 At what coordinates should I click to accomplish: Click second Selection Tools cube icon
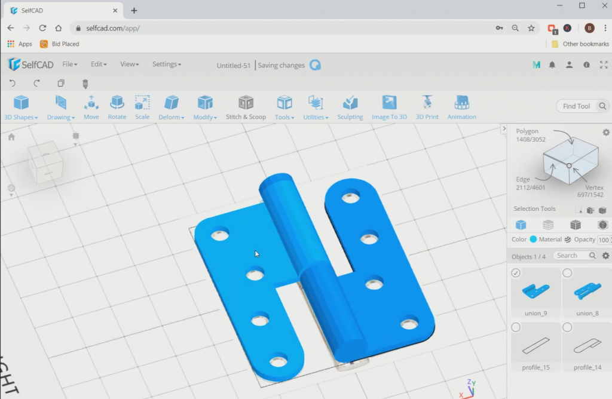tap(590, 211)
